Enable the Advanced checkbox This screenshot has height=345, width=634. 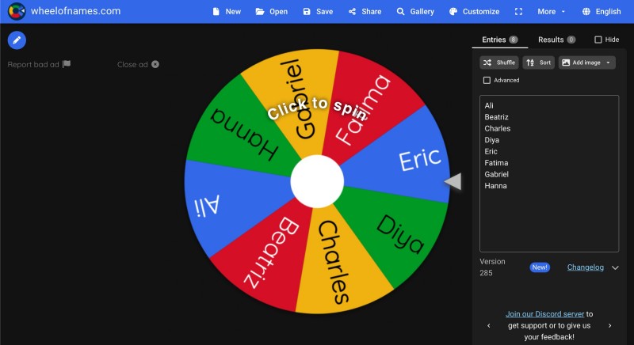[487, 80]
